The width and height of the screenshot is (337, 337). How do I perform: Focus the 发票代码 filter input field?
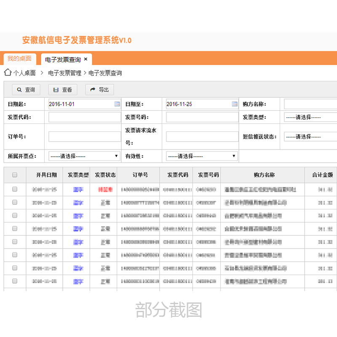coord(85,117)
